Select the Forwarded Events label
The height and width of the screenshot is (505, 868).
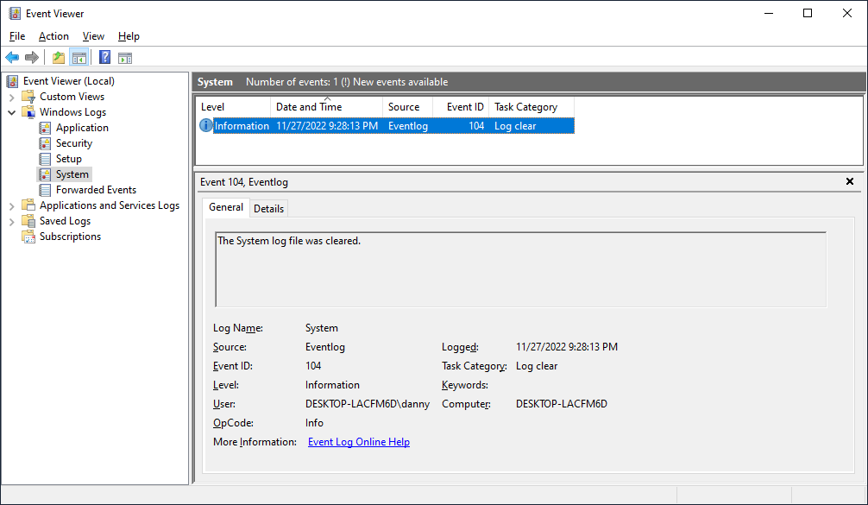point(96,190)
